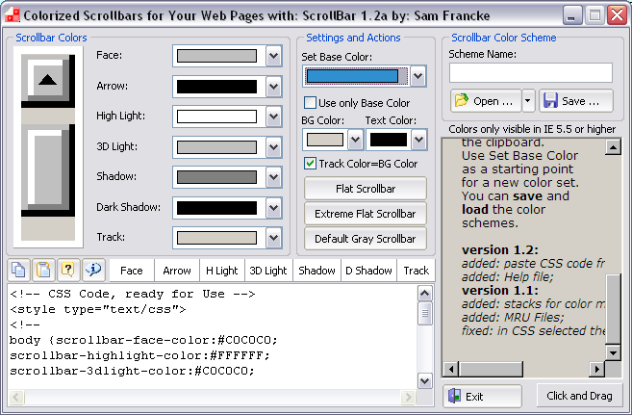The height and width of the screenshot is (415, 632).
Task: Expand the Shadow color dropdown
Action: [x=274, y=177]
